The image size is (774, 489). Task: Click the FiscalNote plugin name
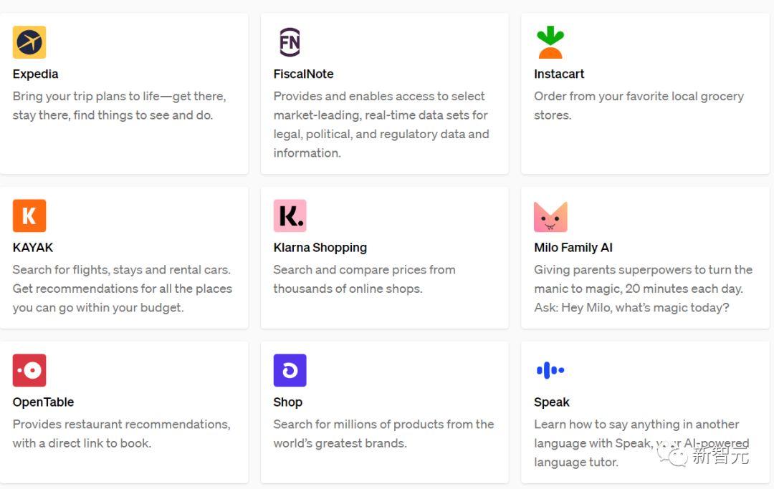303,74
